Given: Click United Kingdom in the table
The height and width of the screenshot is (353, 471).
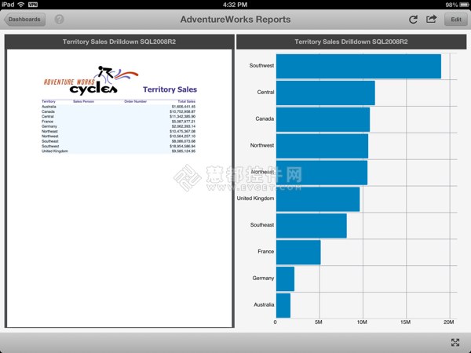Looking at the screenshot, I should 55,151.
